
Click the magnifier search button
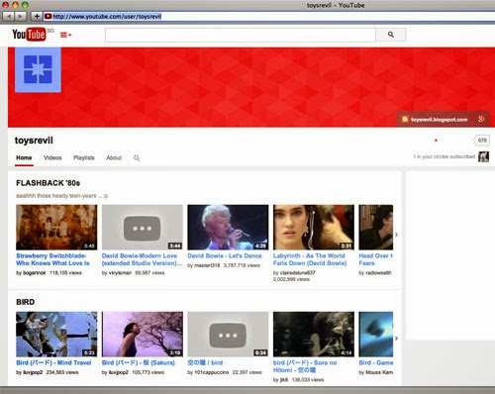pyautogui.click(x=391, y=35)
